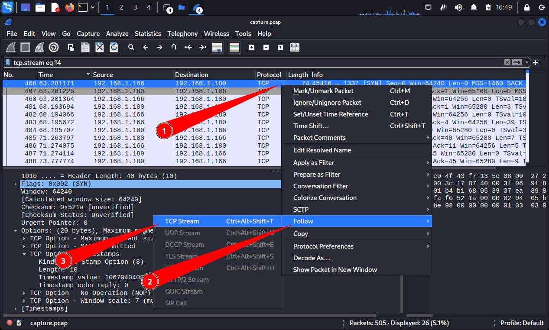
Task: Toggle the Colorize packet list button
Action: [234, 47]
